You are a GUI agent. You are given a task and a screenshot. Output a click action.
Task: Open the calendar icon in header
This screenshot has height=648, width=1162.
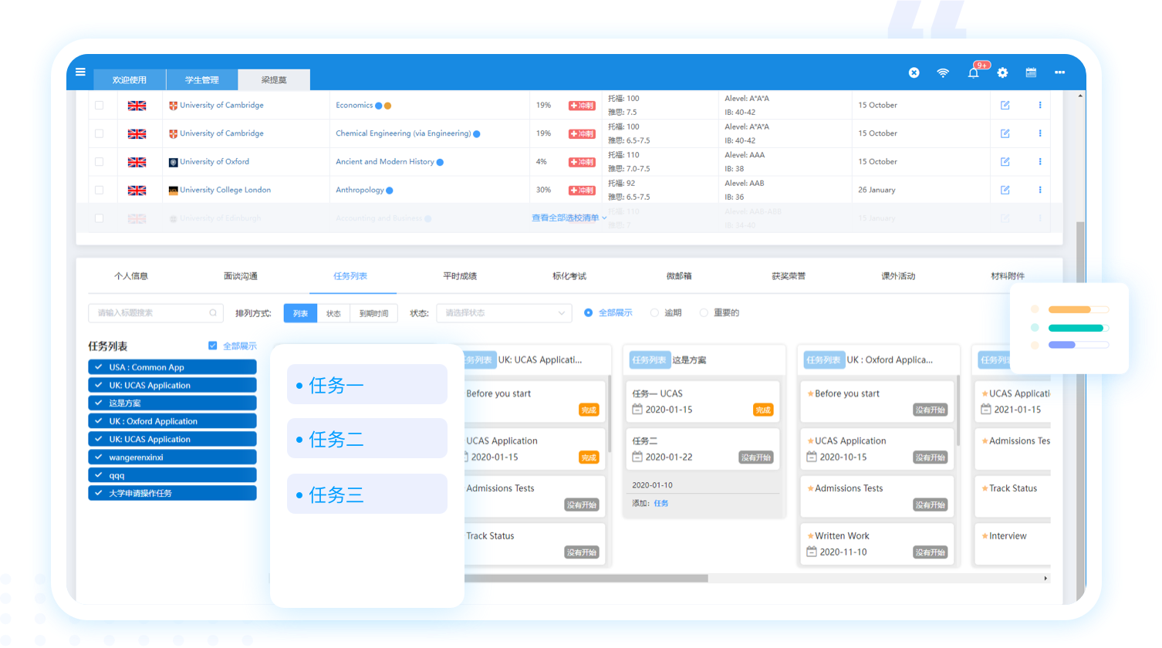1031,73
